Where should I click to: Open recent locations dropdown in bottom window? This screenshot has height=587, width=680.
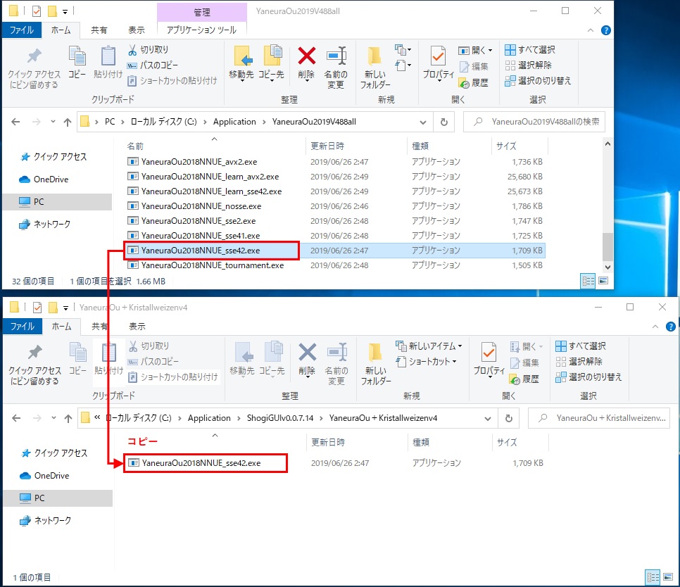[x=53, y=418]
